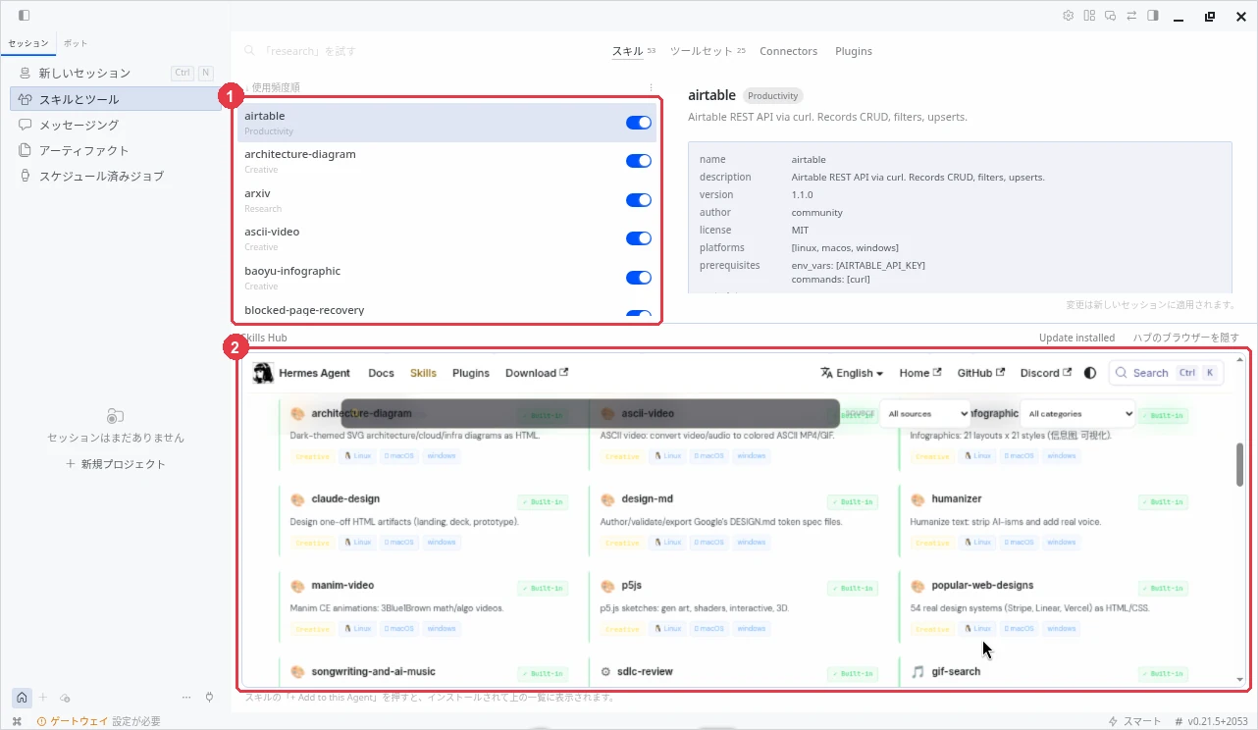Click the plug icon in the sidebar footer
This screenshot has height=730, width=1258.
[x=209, y=698]
